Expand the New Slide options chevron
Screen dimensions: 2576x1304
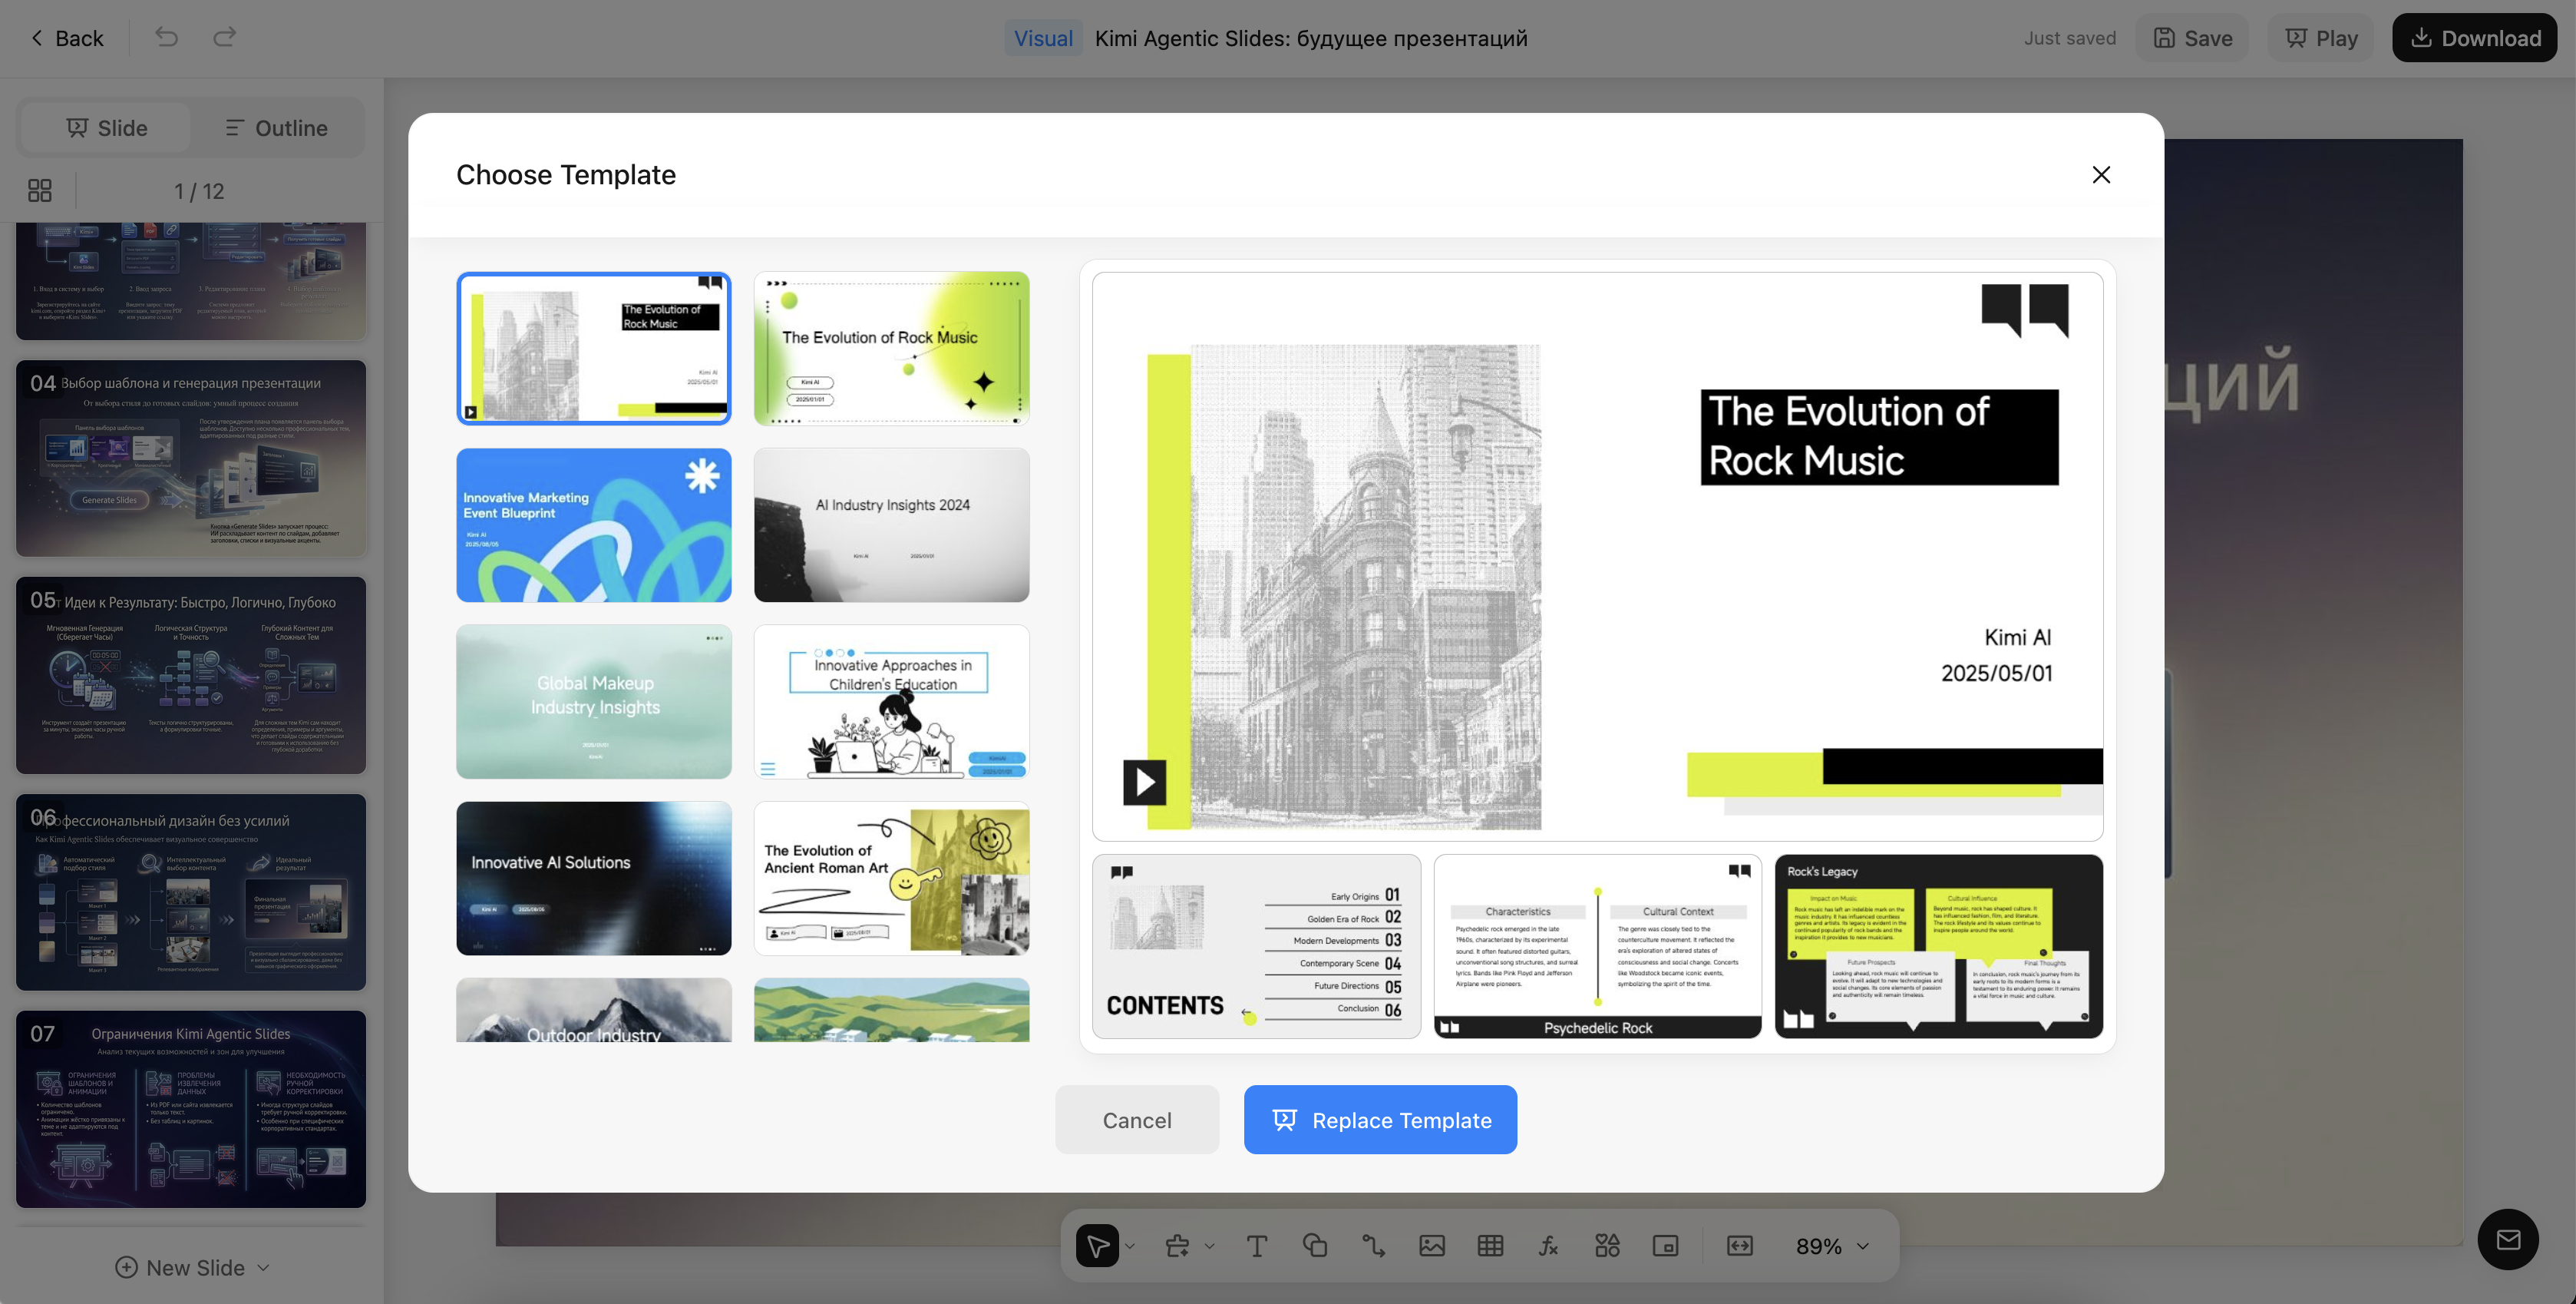tap(263, 1268)
